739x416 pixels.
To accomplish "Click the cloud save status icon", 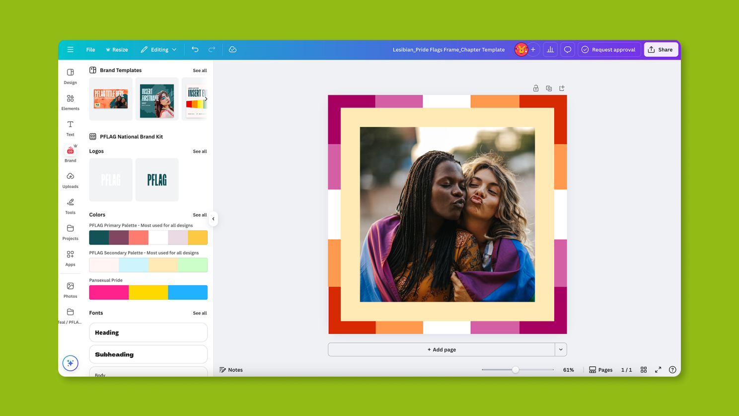I will click(232, 50).
